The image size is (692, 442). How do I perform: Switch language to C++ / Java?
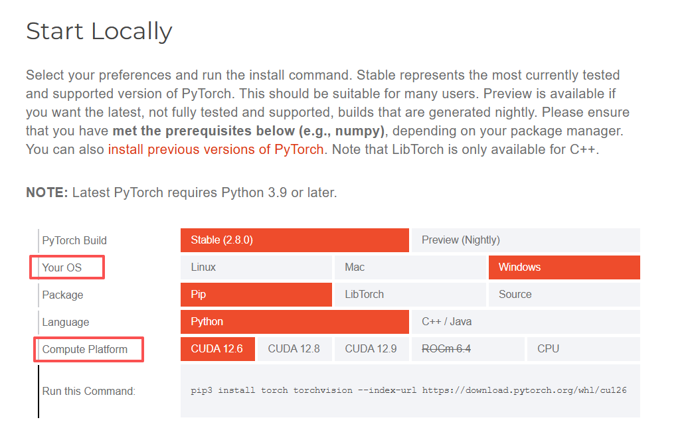[x=525, y=322]
